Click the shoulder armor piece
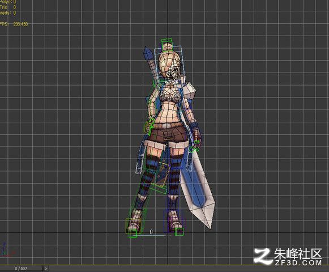Viewport: 329px width, 272px height. tap(190, 90)
